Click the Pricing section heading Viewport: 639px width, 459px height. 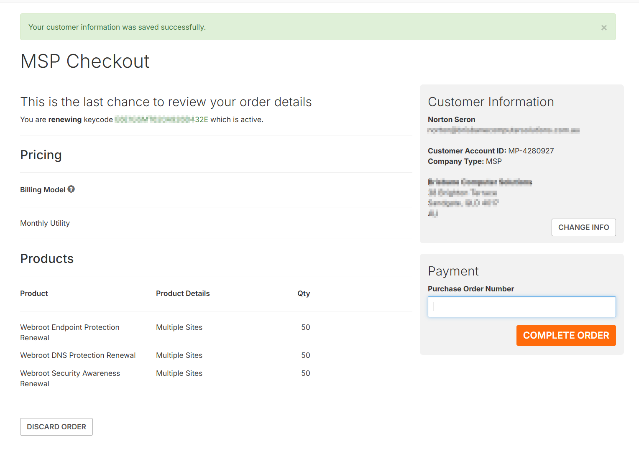(x=41, y=155)
